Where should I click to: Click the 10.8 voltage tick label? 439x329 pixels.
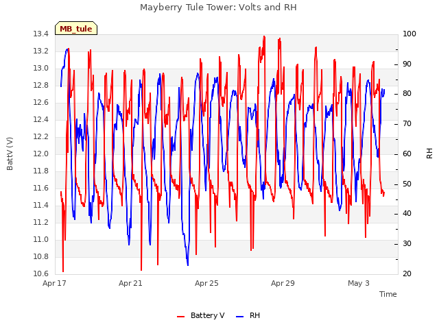[x=41, y=256]
